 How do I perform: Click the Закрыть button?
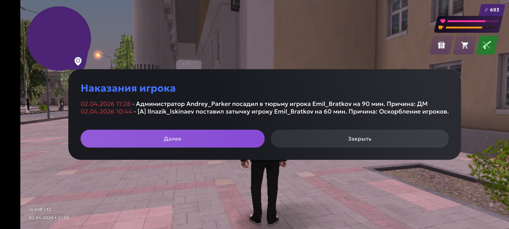point(359,139)
